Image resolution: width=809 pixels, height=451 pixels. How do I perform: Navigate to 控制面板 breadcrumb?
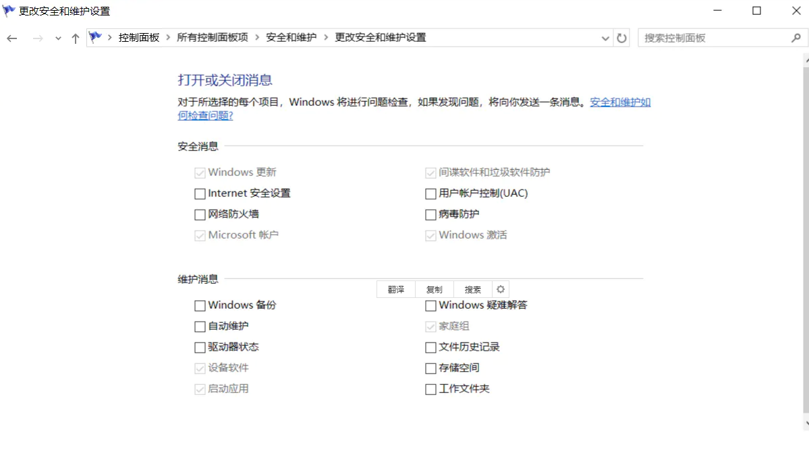point(139,37)
